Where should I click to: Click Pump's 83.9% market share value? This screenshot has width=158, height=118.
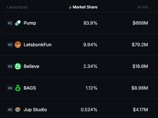click(x=90, y=23)
